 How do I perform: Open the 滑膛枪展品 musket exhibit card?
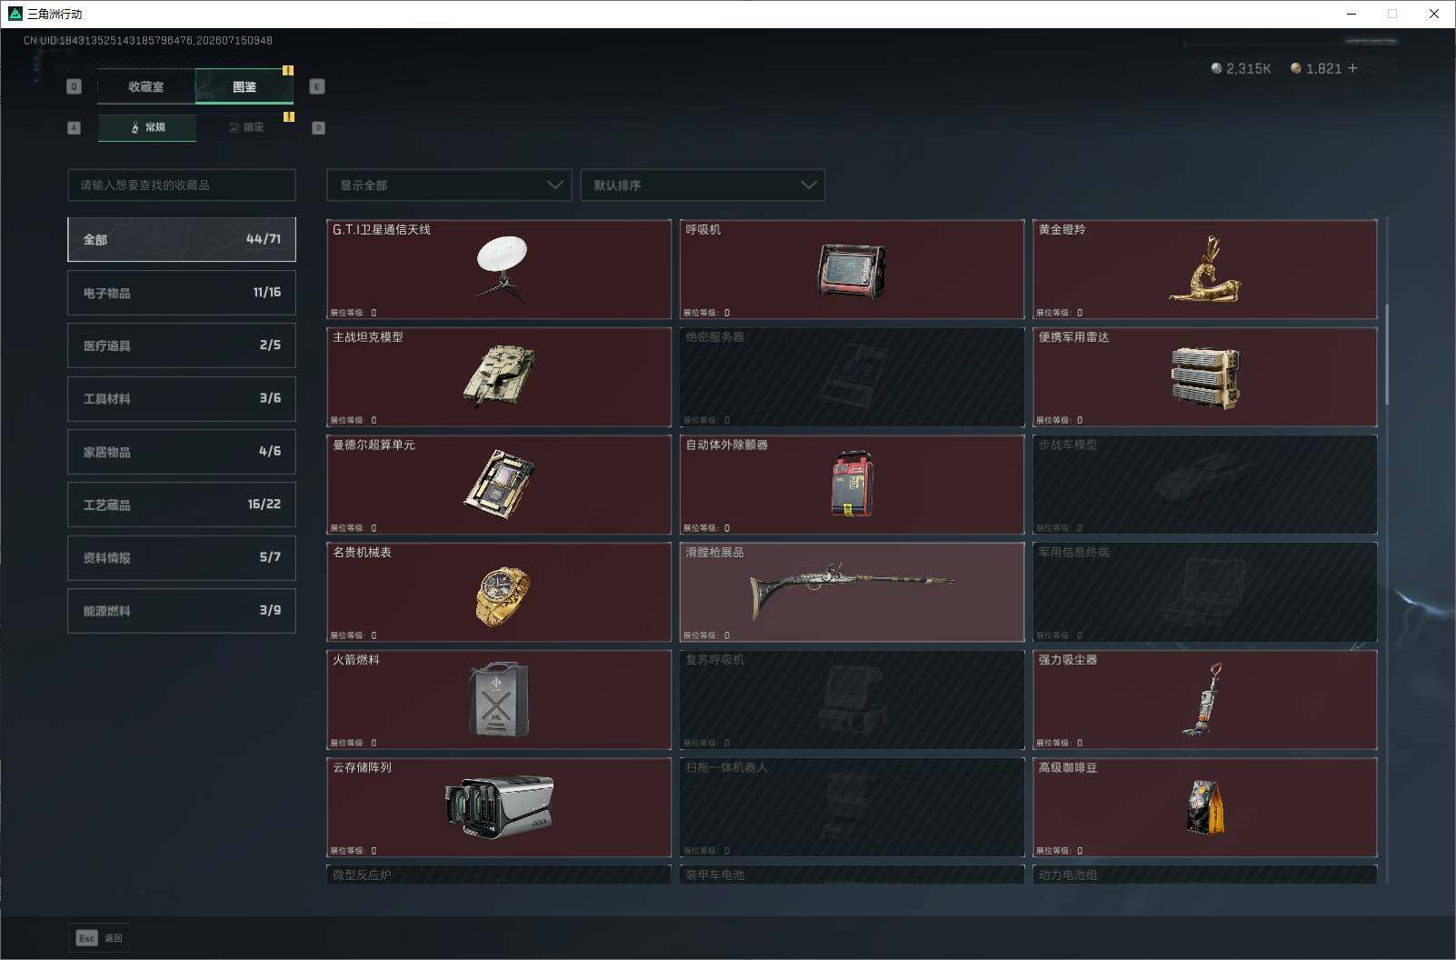pyautogui.click(x=852, y=592)
